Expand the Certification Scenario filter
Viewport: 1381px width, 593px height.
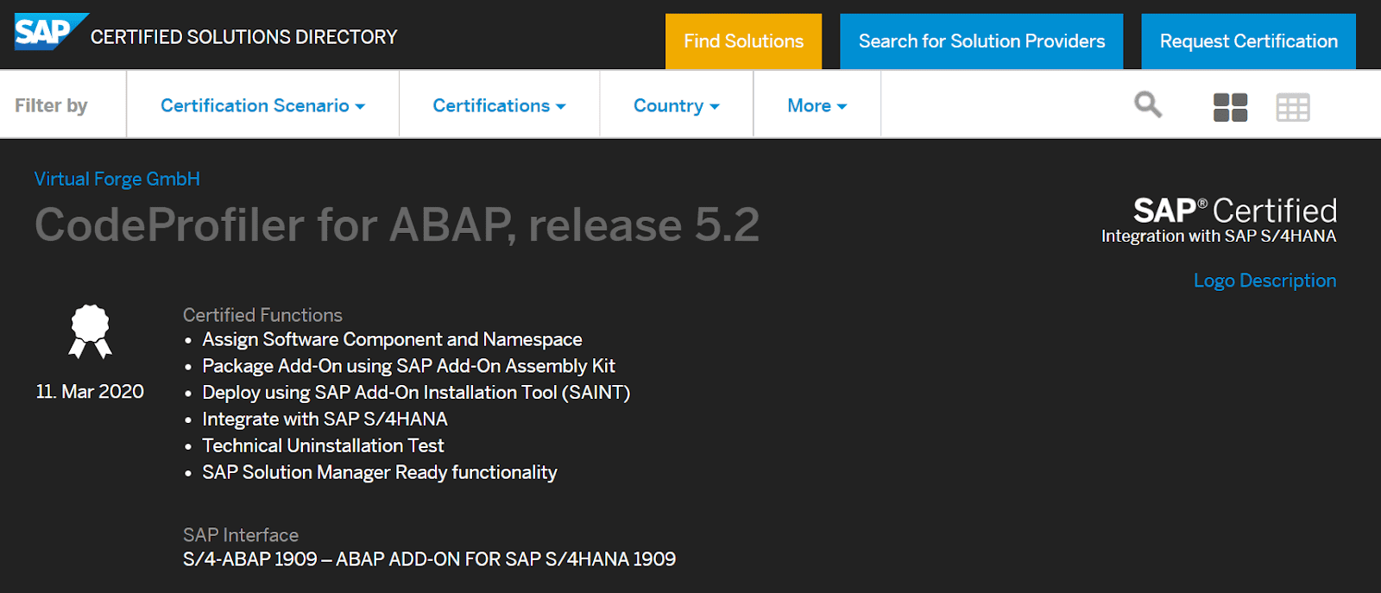262,105
